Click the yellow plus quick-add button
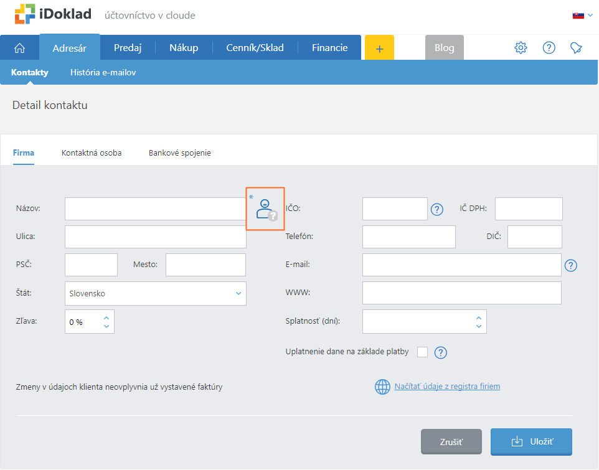Screen dimensions: 599x470 pyautogui.click(x=379, y=48)
